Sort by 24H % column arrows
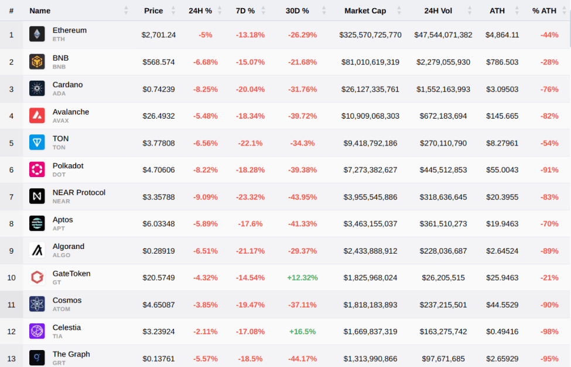Viewport: 571px width, 367px height. coord(220,11)
